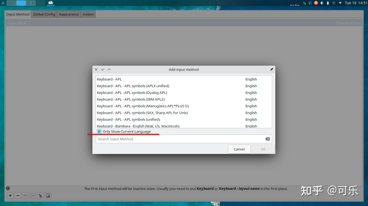Click the network status icon with green dot
The width and height of the screenshot is (368, 206).
[304, 3]
